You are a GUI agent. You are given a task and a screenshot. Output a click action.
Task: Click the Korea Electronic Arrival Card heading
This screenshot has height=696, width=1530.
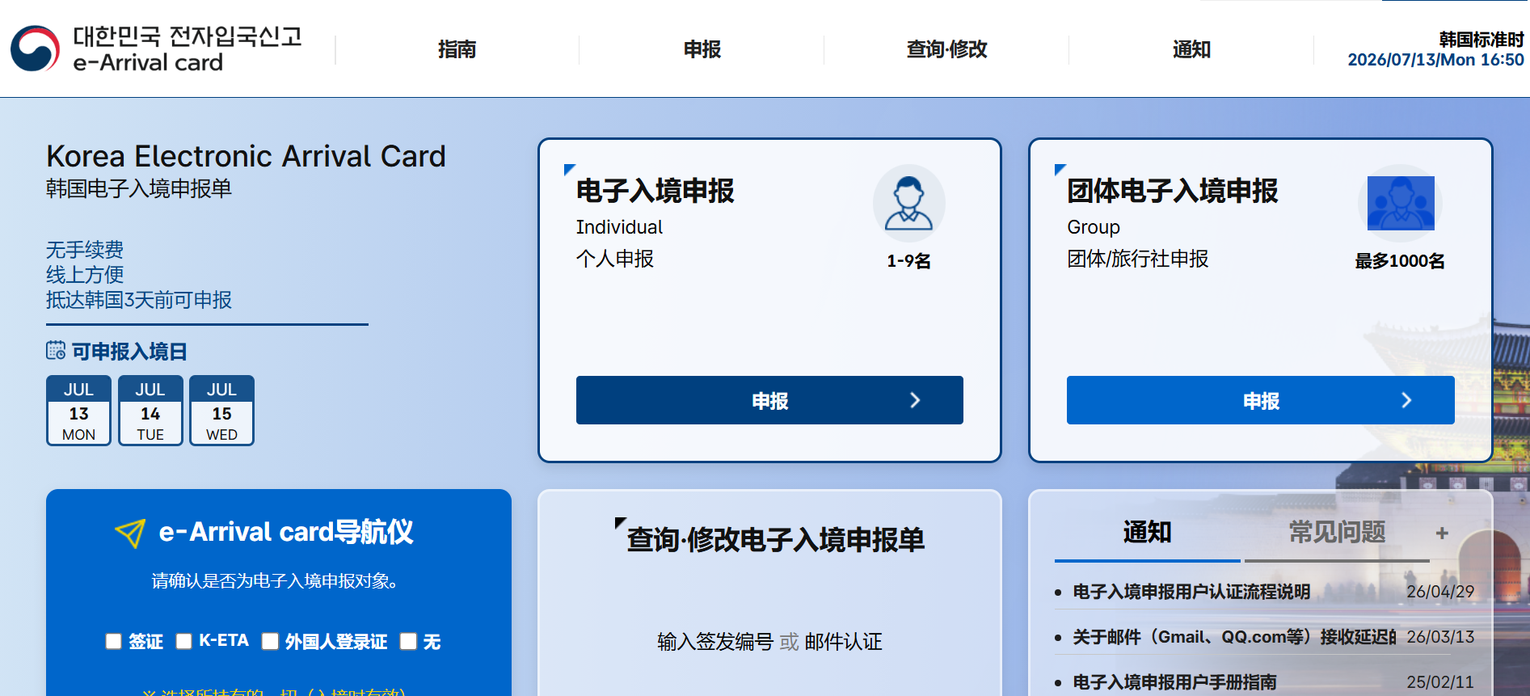(246, 156)
